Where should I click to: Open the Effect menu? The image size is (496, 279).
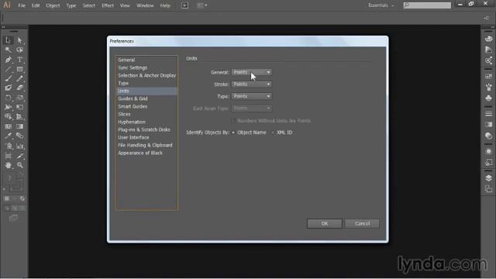(108, 5)
